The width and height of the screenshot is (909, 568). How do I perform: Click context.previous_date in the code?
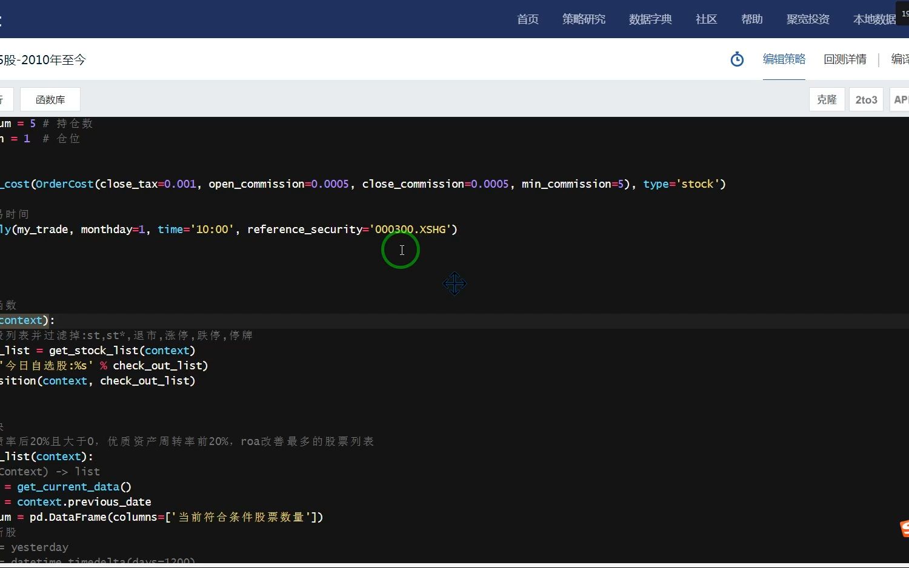point(84,502)
